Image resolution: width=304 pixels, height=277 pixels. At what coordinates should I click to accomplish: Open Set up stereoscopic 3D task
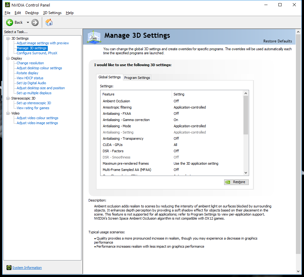coord(34,103)
